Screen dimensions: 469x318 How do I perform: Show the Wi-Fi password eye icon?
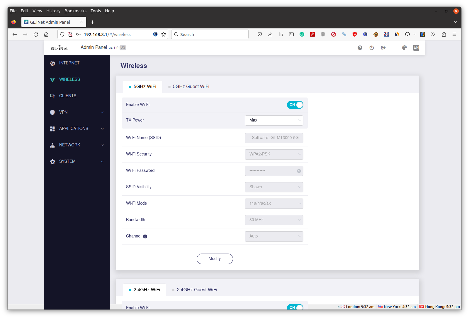[299, 171]
